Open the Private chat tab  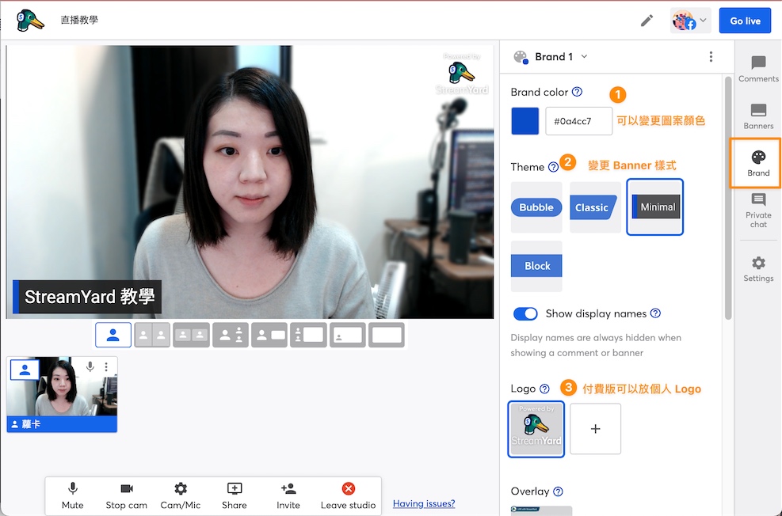(x=758, y=211)
